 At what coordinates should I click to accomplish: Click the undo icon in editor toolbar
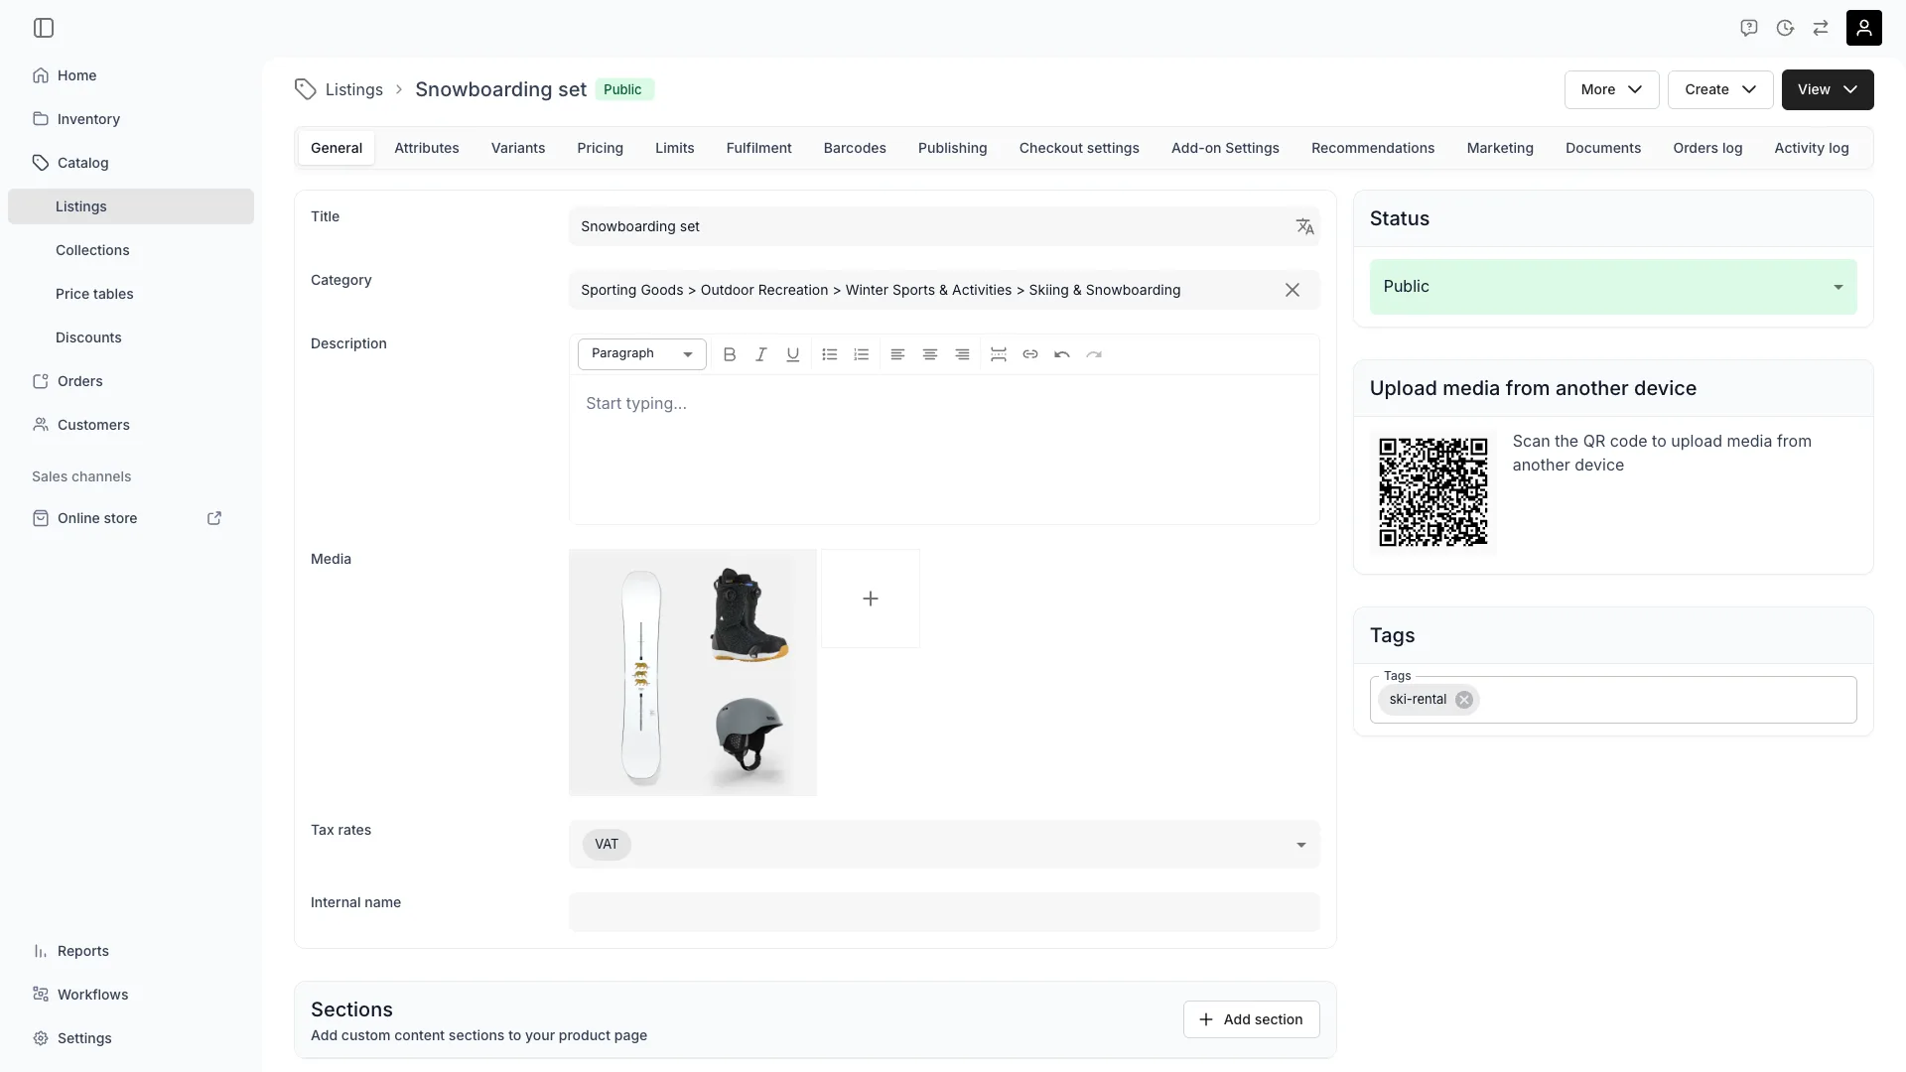[x=1062, y=354]
